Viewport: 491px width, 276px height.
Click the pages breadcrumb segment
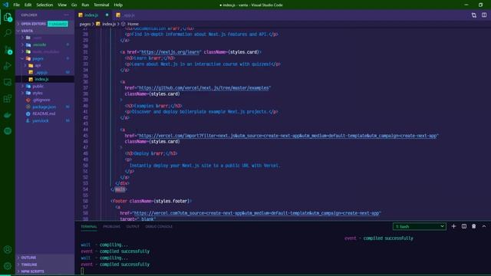click(x=84, y=24)
